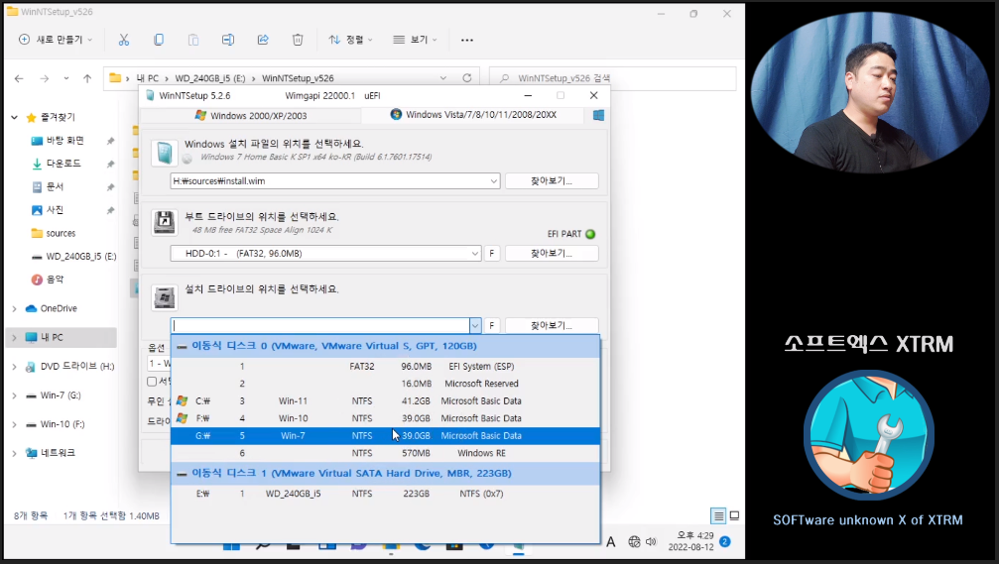Click the Delete trash icon in Explorer
999x564 pixels.
coord(298,40)
